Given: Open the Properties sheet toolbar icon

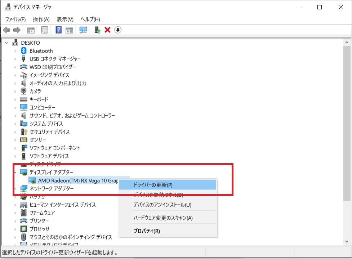Looking at the screenshot, I should pyautogui.click(x=44, y=30).
